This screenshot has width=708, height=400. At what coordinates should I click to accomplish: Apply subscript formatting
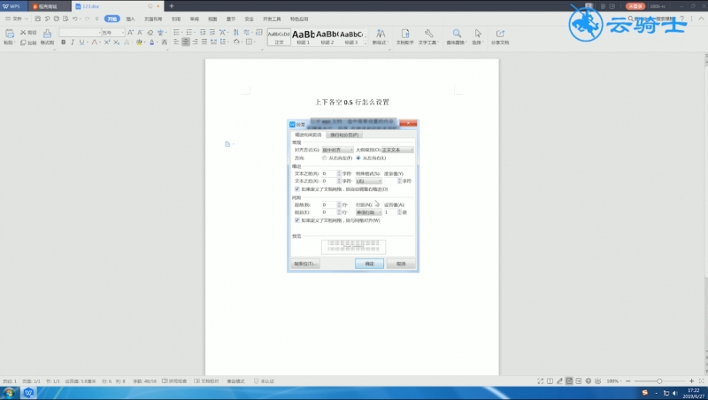(116, 42)
